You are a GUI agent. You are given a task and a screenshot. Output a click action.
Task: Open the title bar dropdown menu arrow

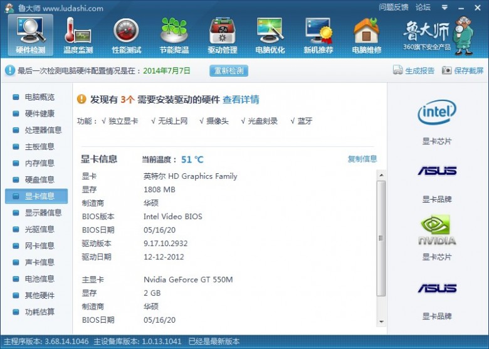click(444, 7)
